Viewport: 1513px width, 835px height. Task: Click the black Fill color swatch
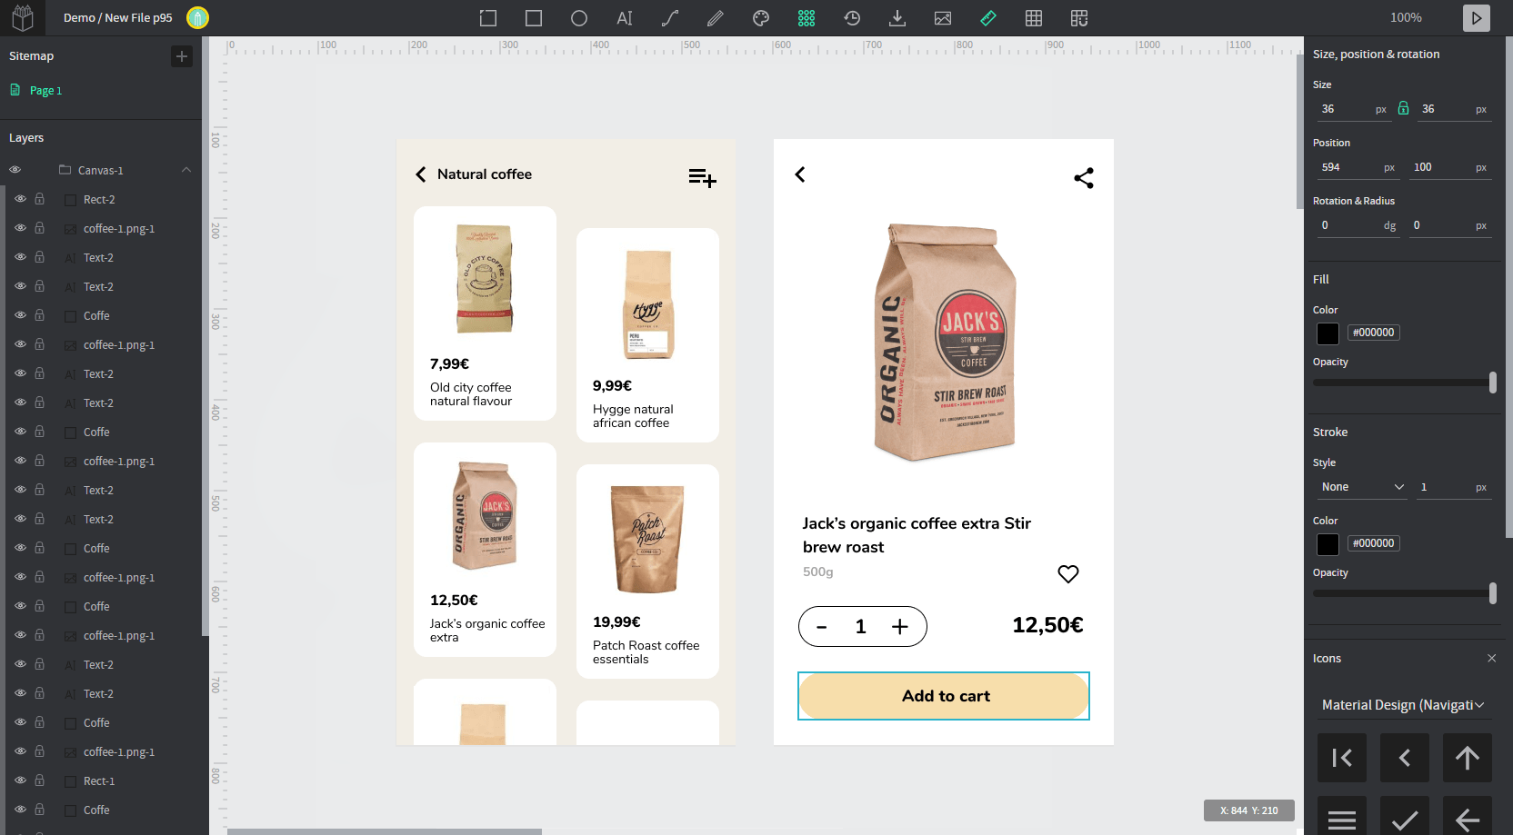(x=1328, y=333)
